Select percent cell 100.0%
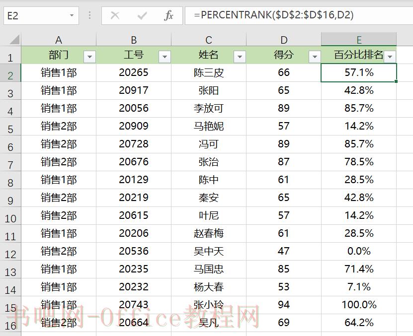 click(359, 305)
